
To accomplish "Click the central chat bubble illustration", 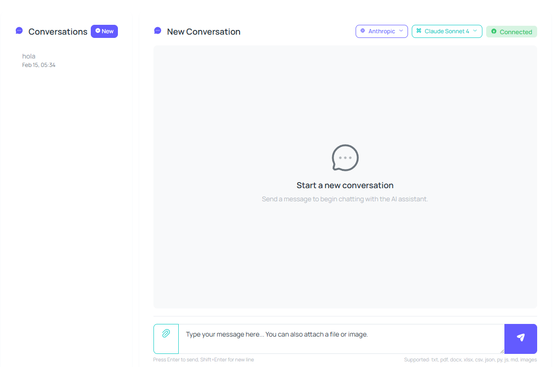I will click(x=345, y=158).
